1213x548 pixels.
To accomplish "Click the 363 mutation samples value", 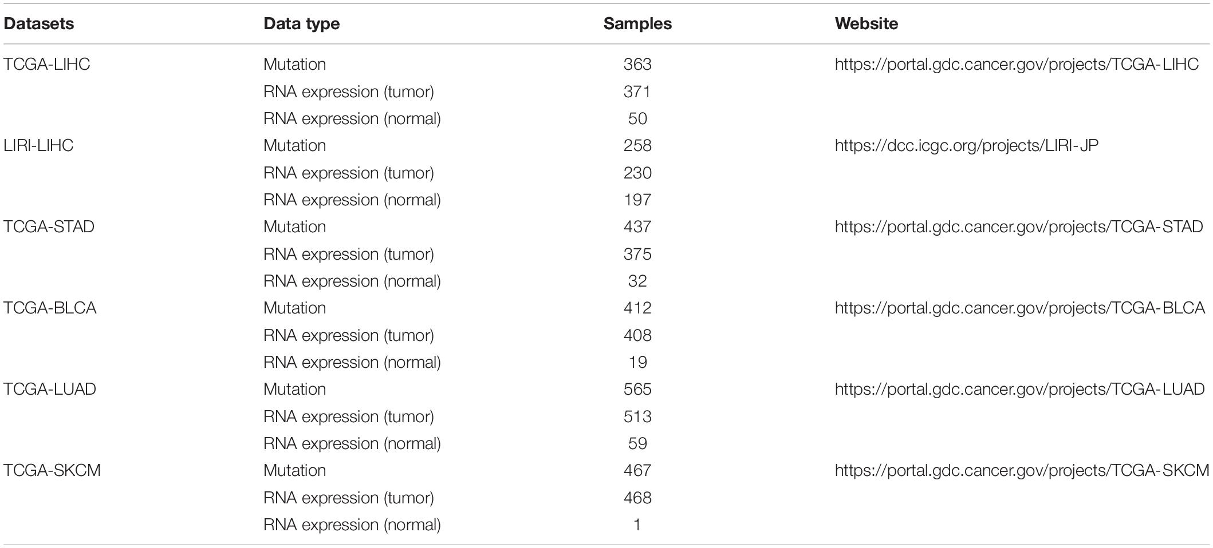I will pos(637,64).
